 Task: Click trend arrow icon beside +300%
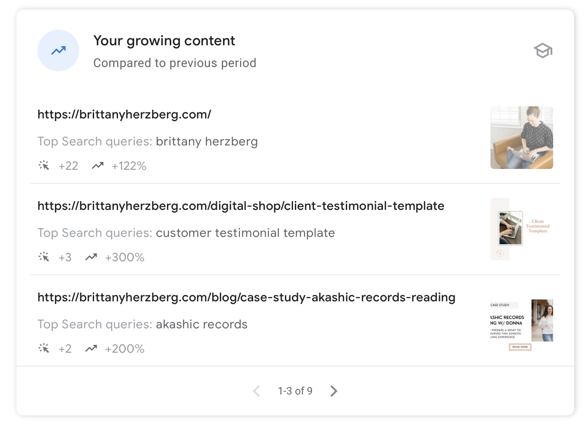point(91,257)
